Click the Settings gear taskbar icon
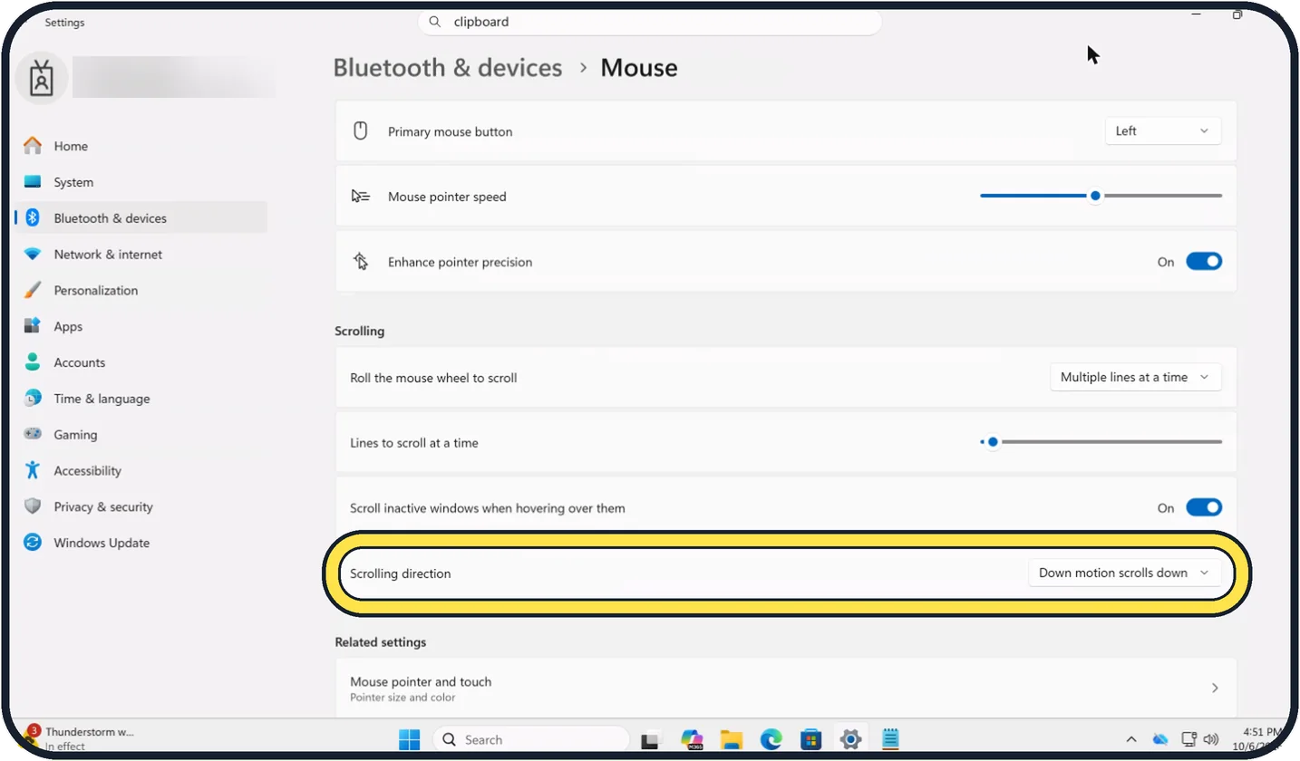The image size is (1300, 761). pyautogui.click(x=850, y=739)
